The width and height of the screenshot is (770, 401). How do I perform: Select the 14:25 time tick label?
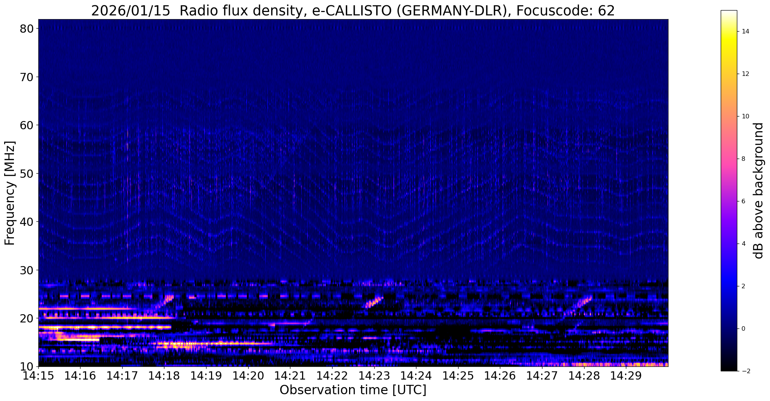tap(458, 375)
